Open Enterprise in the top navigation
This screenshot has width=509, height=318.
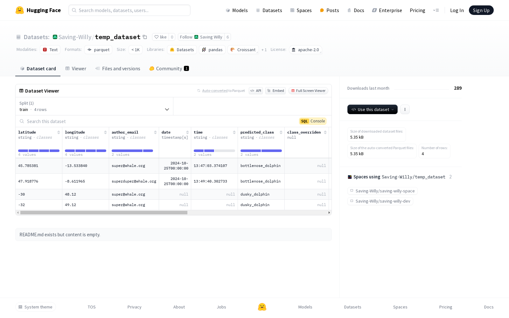(387, 10)
